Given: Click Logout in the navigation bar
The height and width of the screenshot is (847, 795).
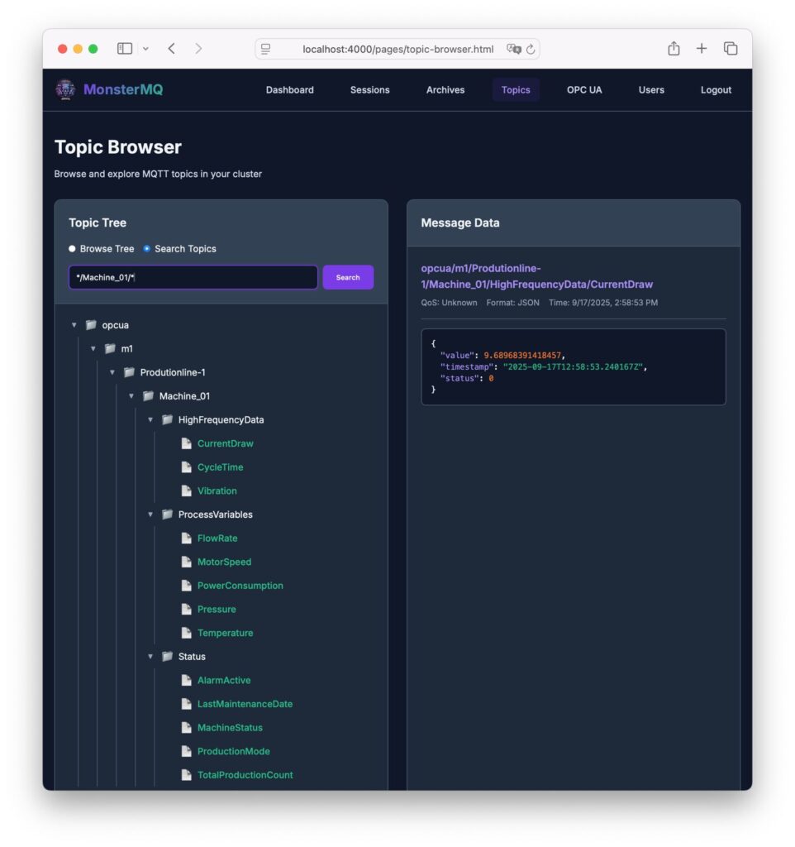Looking at the screenshot, I should click(x=716, y=90).
